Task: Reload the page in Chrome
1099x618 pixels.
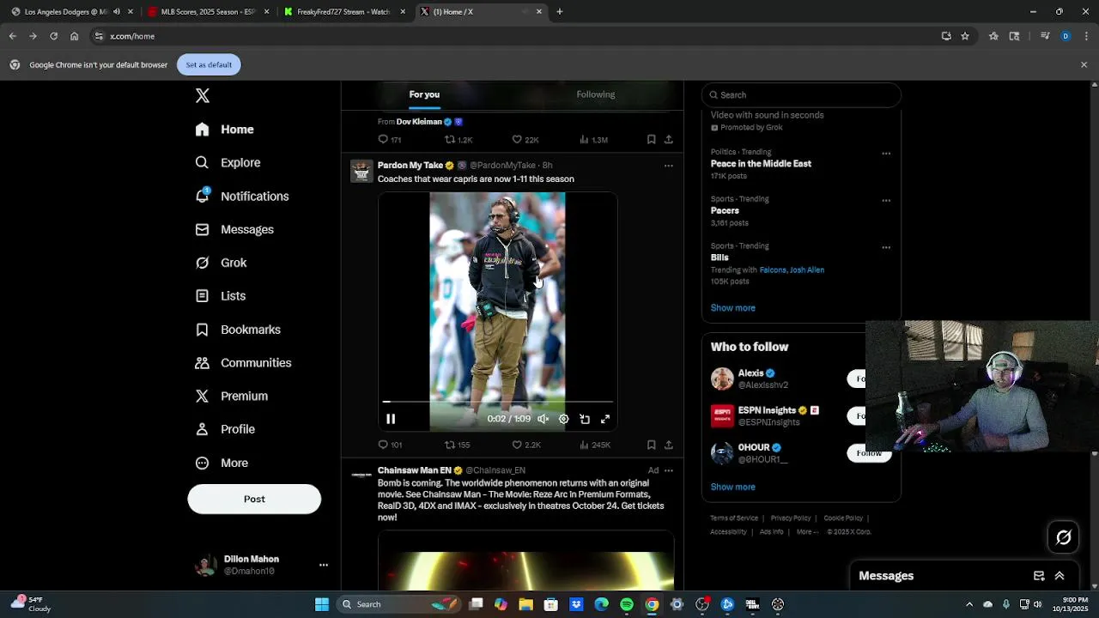Action: [x=53, y=36]
